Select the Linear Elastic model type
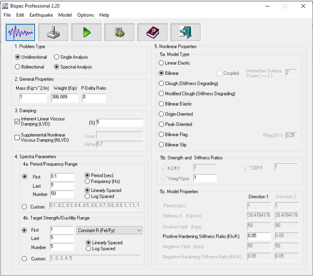The height and width of the screenshot is (277, 314). point(156,63)
